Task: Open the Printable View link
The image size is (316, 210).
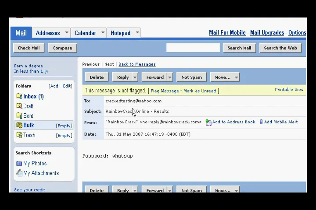Action: (x=289, y=90)
